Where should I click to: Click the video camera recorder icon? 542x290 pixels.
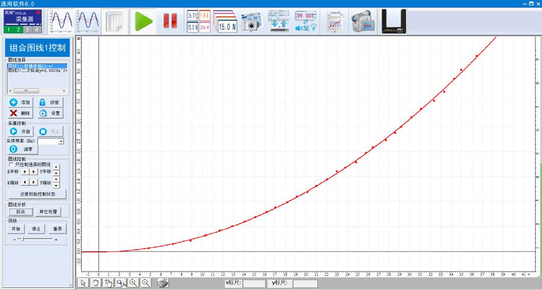tap(363, 21)
